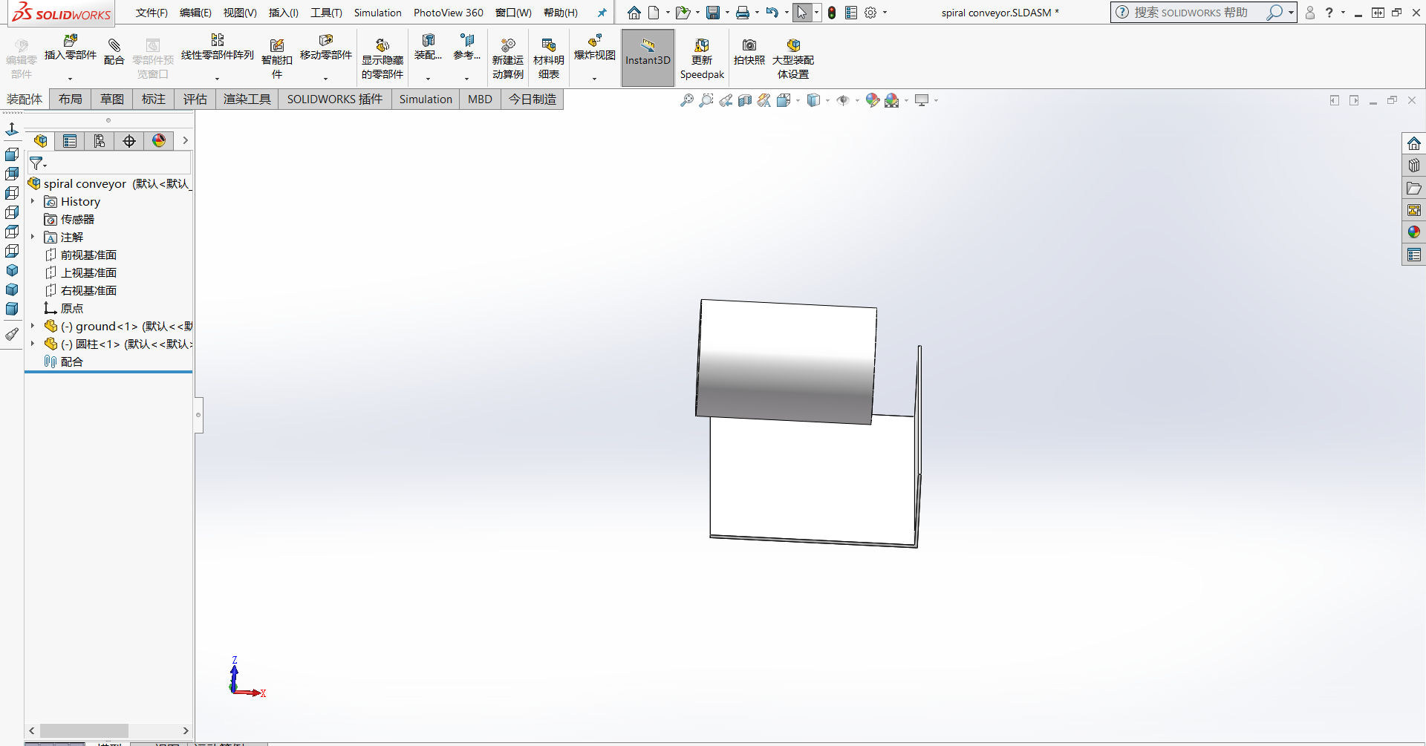Open the ConfigurationManager tab
1426x746 pixels.
click(x=100, y=141)
